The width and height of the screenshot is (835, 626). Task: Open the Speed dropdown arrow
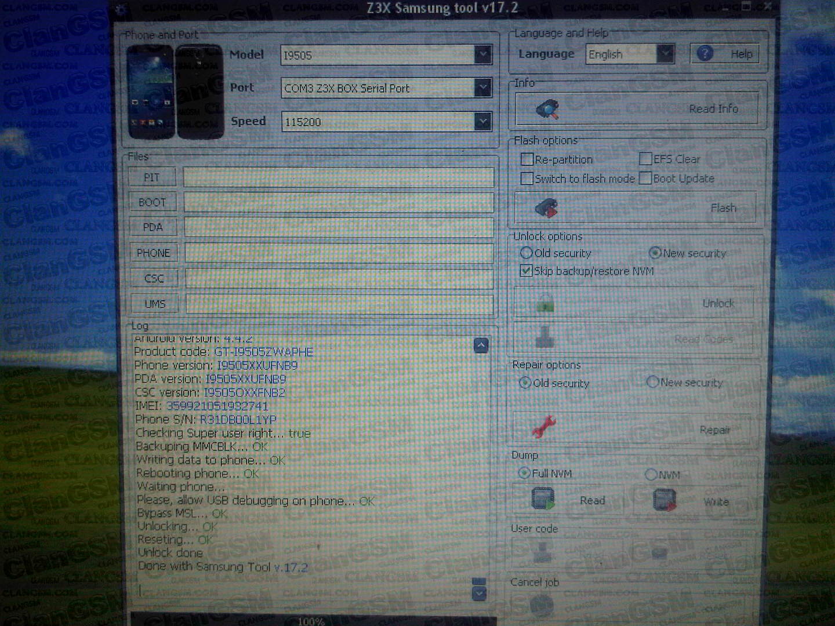(x=482, y=121)
